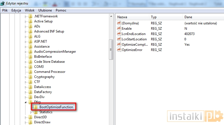The width and height of the screenshot is (224, 125).
Task: Expand the Assistance key
Action: (25, 47)
